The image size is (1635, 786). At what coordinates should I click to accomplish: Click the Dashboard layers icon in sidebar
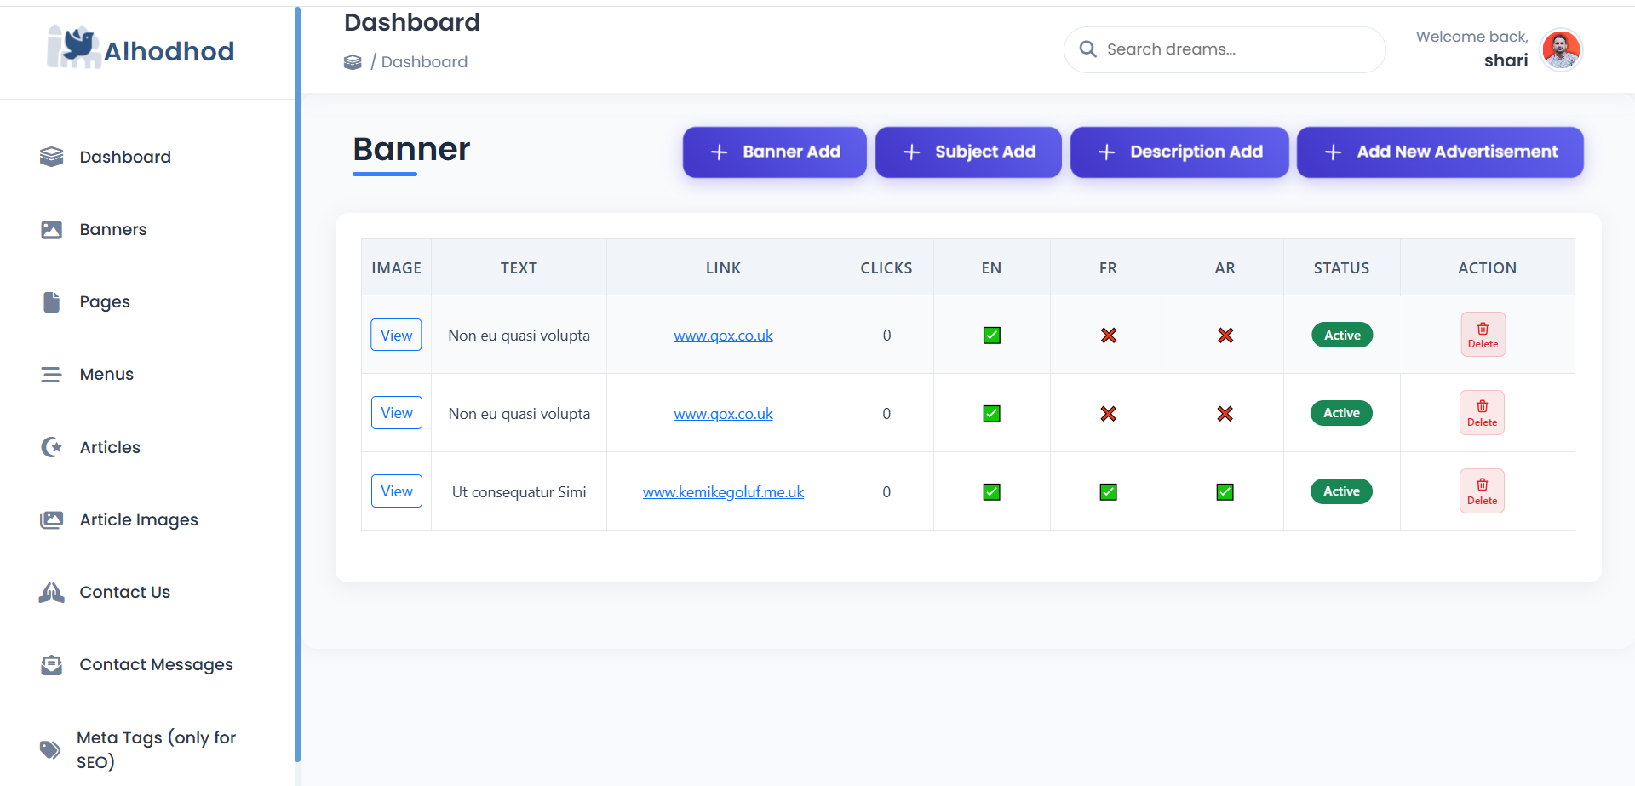51,157
